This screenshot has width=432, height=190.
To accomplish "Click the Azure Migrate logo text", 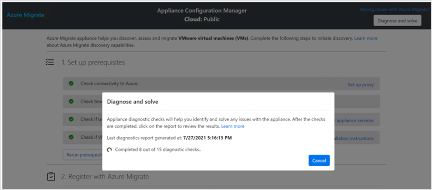I will 25,15.
